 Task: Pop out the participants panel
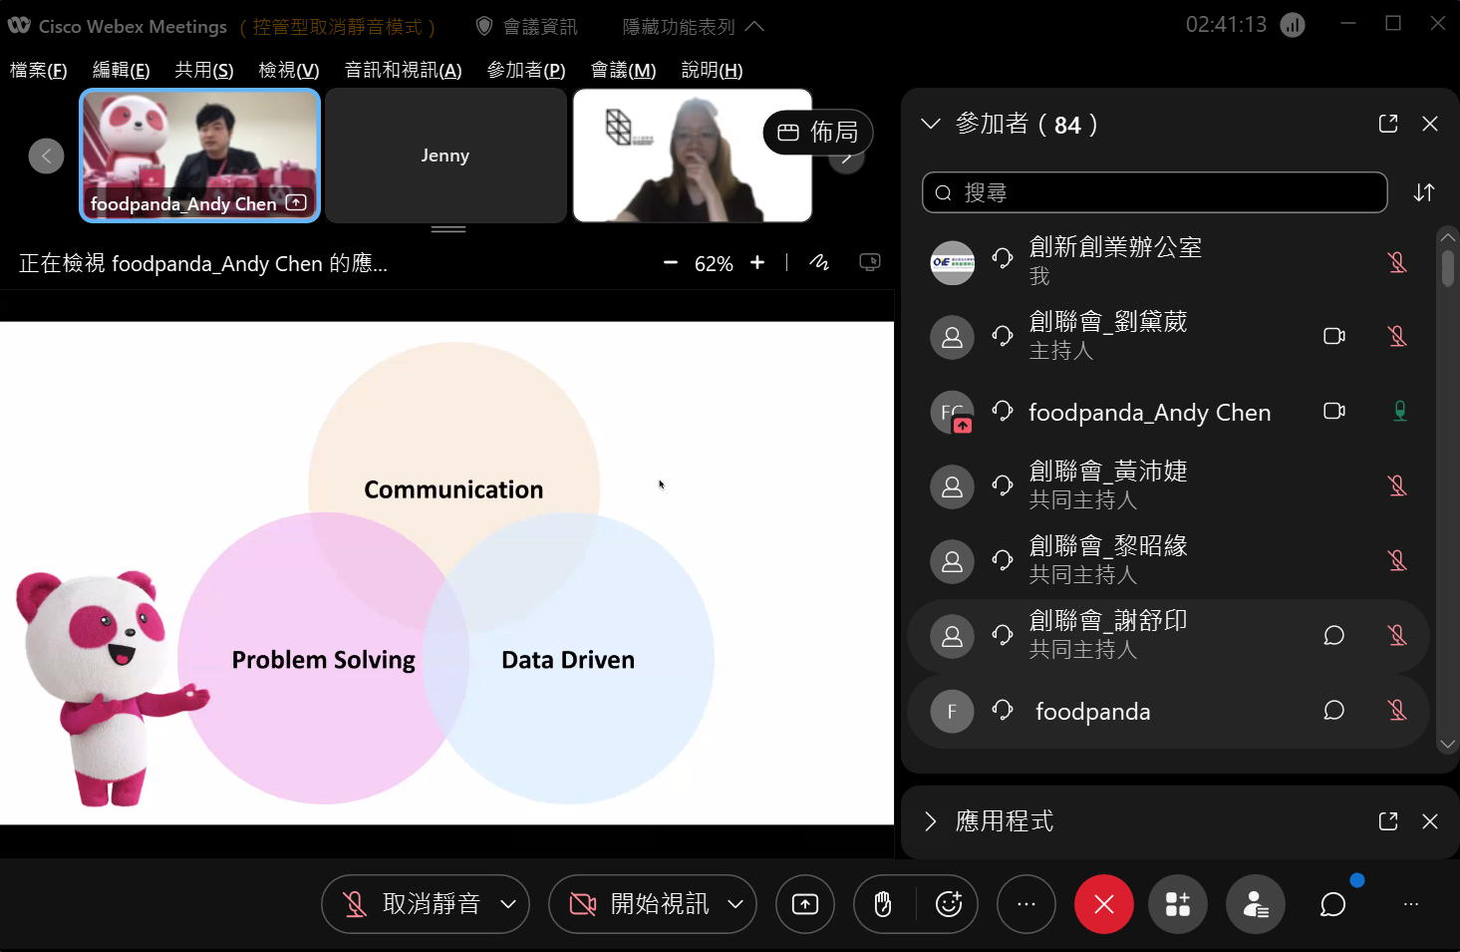(1388, 124)
